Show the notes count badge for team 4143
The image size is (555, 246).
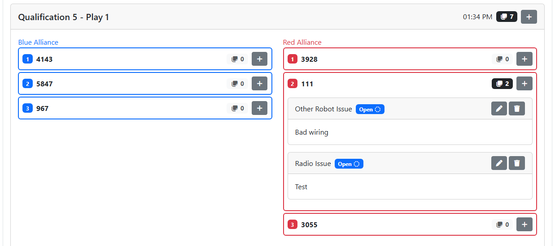click(237, 59)
